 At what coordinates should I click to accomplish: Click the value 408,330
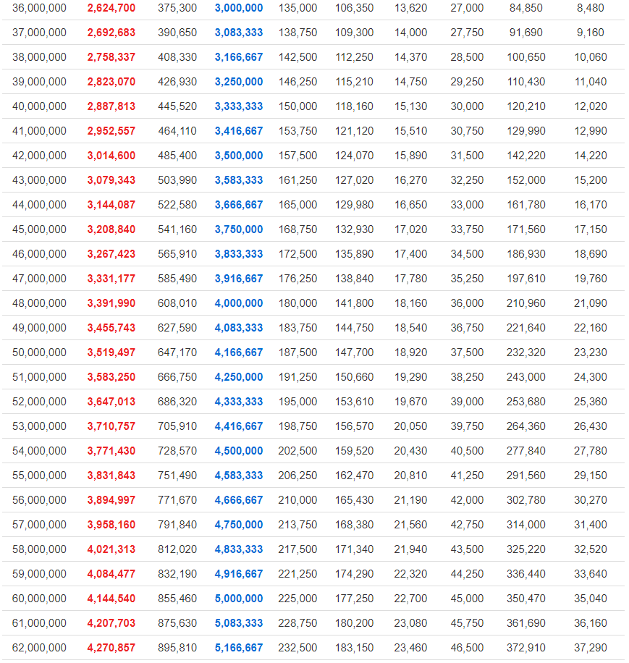click(x=177, y=57)
